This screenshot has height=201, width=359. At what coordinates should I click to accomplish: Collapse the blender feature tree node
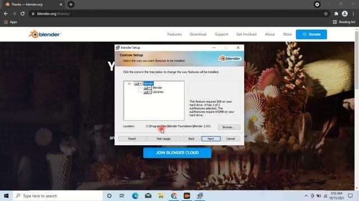click(x=129, y=84)
